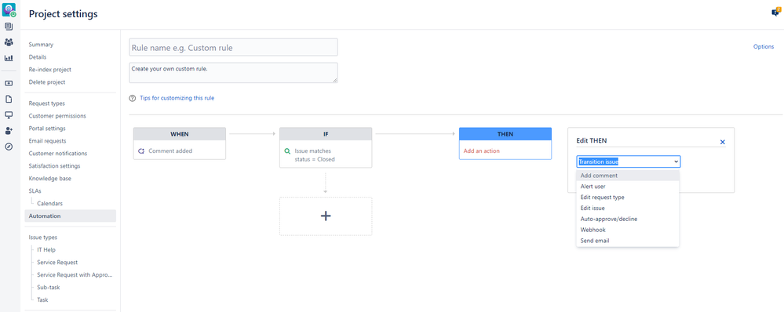This screenshot has height=312, width=784.
Task: Add a new branch with plus box
Action: [326, 216]
